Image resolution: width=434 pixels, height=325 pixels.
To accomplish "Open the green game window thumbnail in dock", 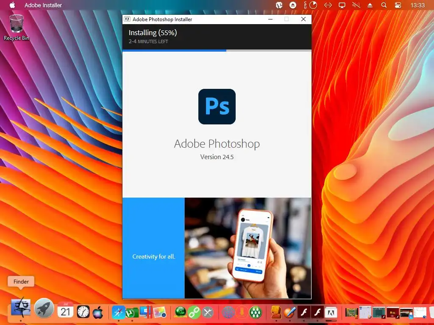I will (x=352, y=313).
